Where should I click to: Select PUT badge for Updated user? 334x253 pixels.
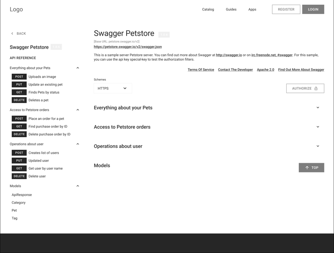point(19,161)
